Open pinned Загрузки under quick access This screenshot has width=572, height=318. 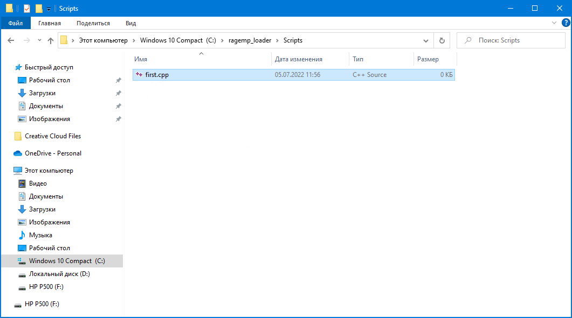coord(42,93)
